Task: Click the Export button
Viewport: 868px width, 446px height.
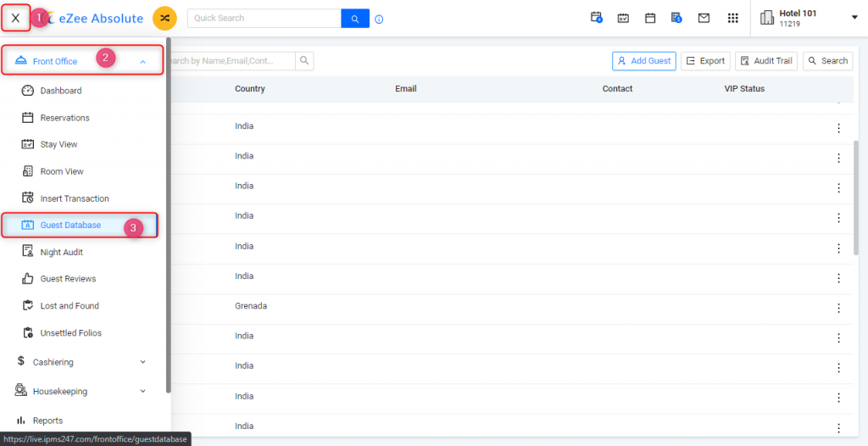Action: (x=705, y=61)
